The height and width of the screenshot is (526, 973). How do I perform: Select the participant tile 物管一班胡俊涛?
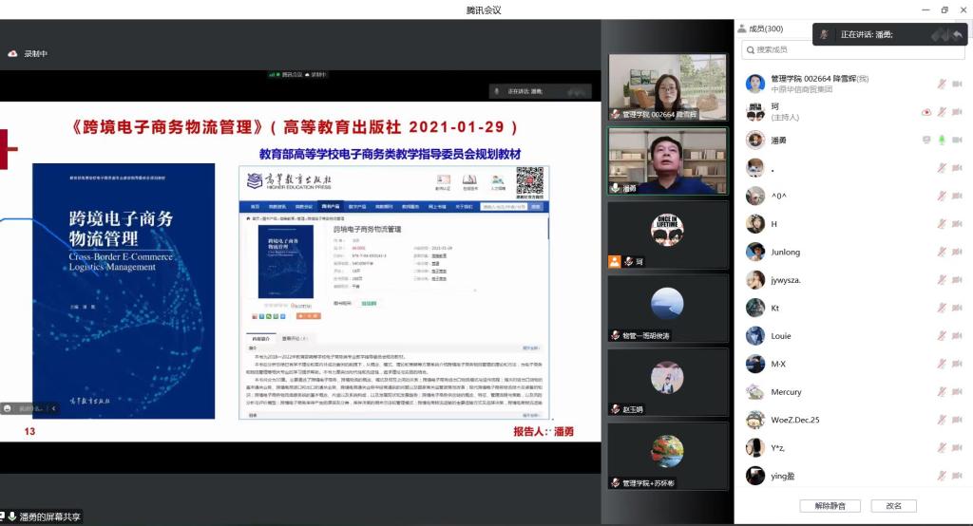tap(668, 309)
